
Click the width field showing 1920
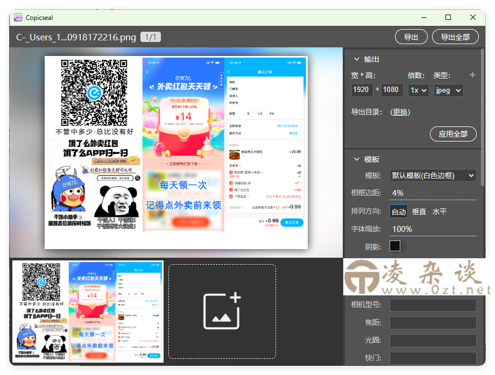(x=362, y=90)
